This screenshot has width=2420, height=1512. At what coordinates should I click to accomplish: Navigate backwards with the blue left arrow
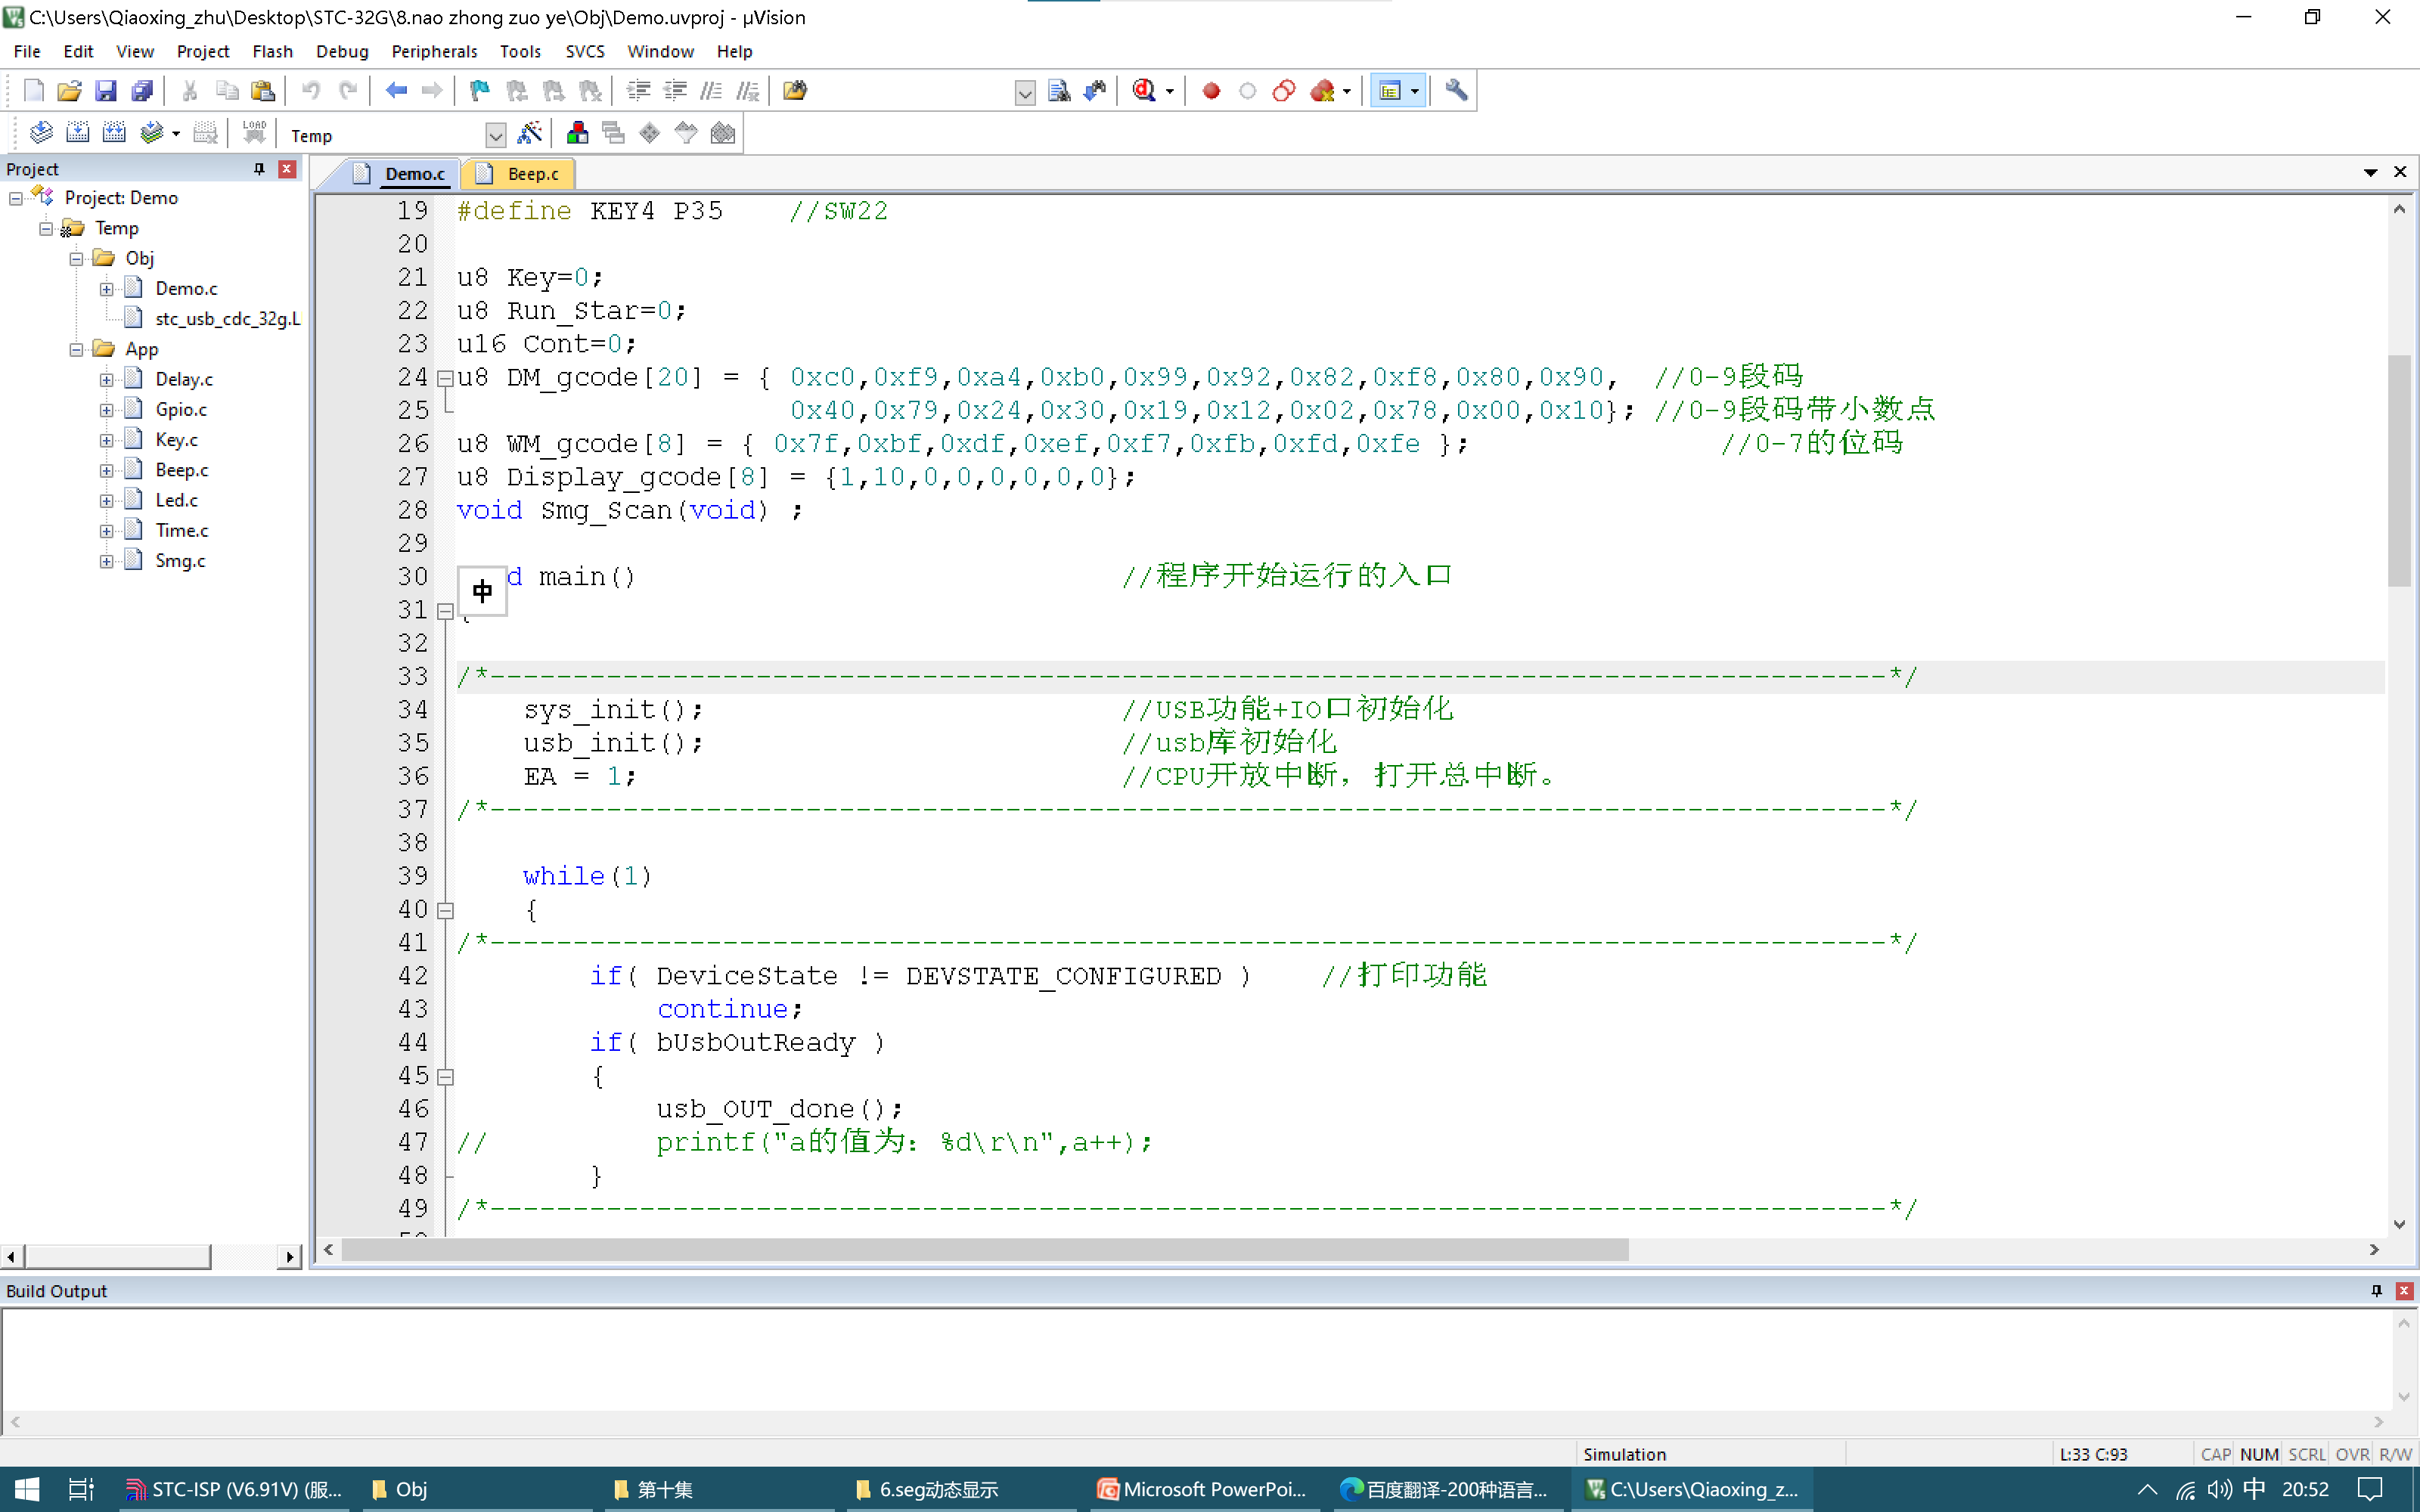click(x=396, y=91)
